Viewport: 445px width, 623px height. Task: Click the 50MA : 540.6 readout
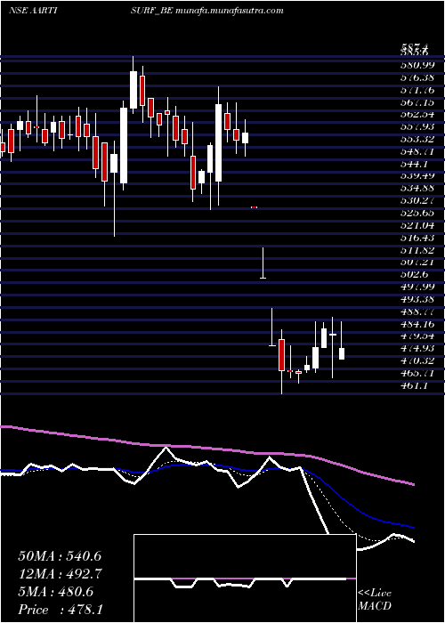(x=61, y=556)
